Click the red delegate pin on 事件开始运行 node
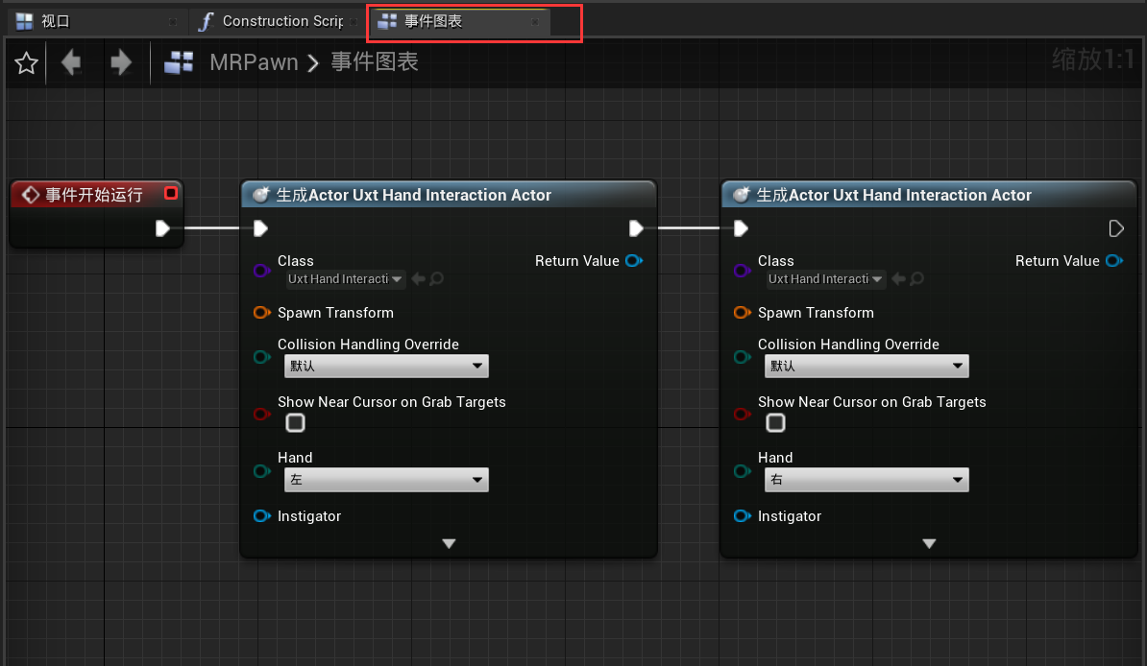This screenshot has height=666, width=1147. pos(171,194)
